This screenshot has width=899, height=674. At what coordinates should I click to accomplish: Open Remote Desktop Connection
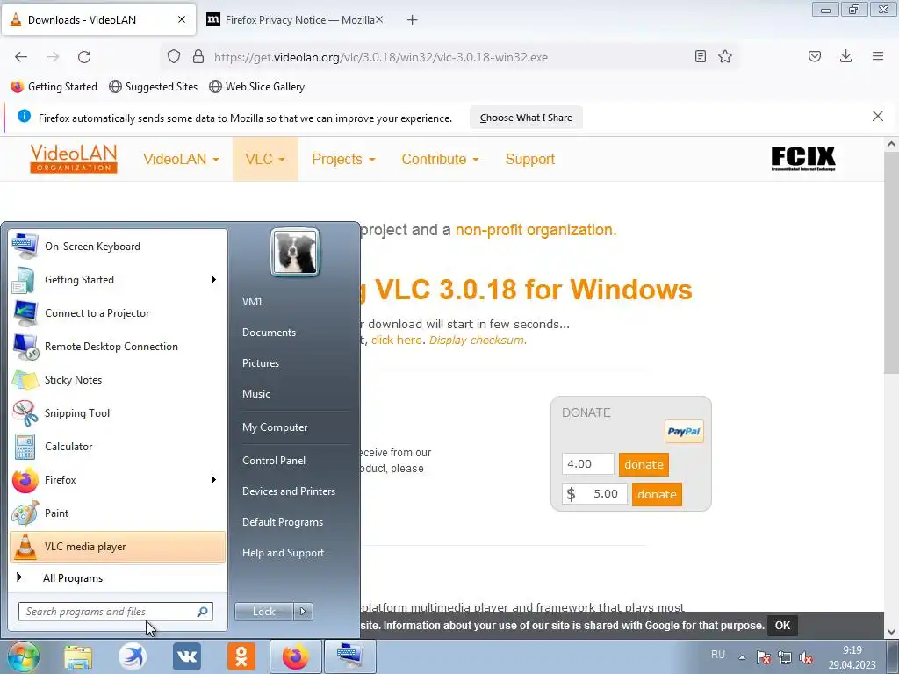(118, 346)
